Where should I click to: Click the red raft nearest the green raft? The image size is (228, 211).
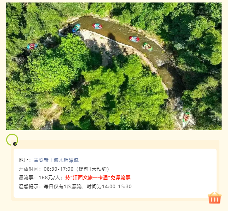[134, 39]
